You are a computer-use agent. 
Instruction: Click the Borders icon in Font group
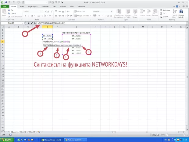click(x=39, y=16)
